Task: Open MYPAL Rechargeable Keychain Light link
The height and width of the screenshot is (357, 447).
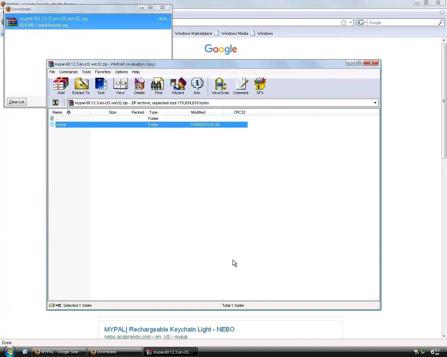Action: [169, 329]
